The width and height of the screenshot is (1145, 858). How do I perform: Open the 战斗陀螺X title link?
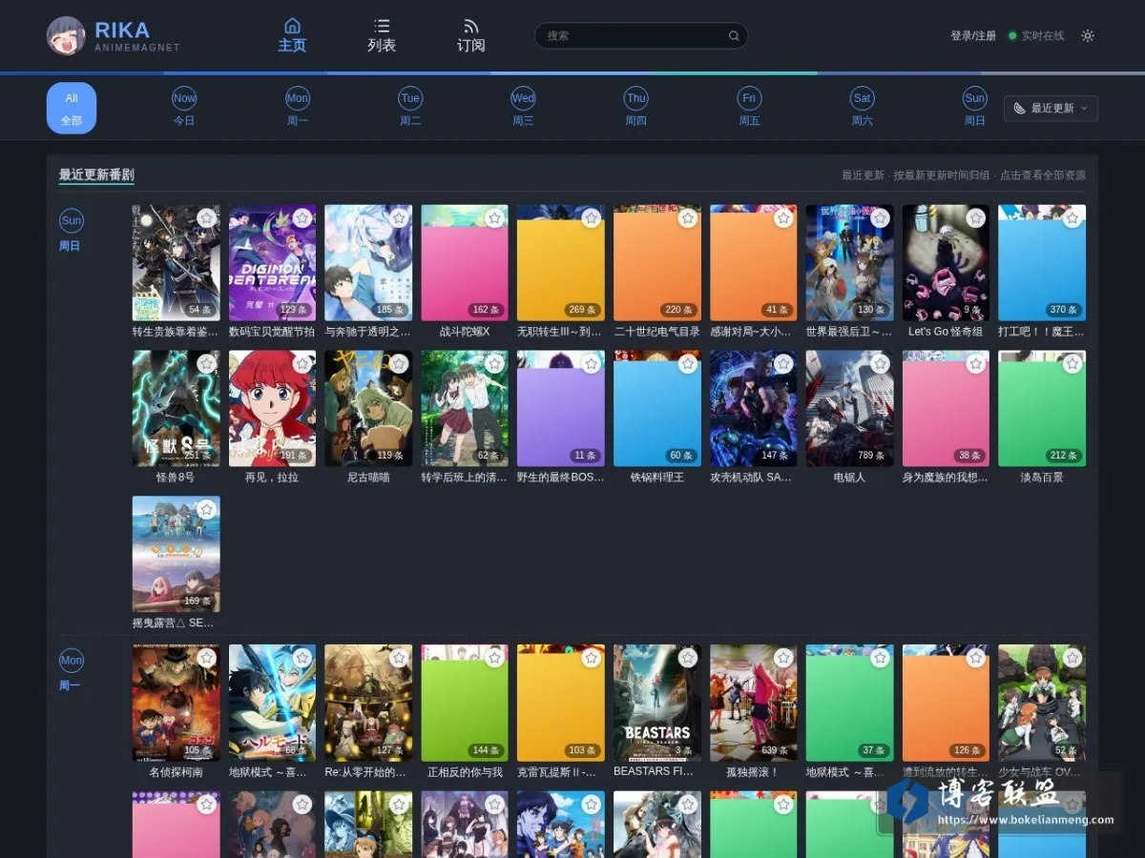(465, 332)
